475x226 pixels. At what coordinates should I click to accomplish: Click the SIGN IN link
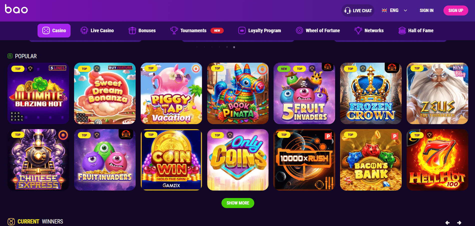click(x=426, y=10)
